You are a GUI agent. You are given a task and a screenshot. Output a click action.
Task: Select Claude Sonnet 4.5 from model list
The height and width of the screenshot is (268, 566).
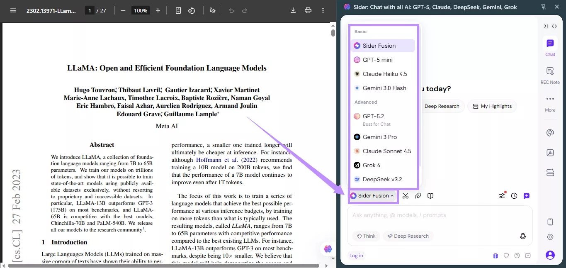pos(386,151)
